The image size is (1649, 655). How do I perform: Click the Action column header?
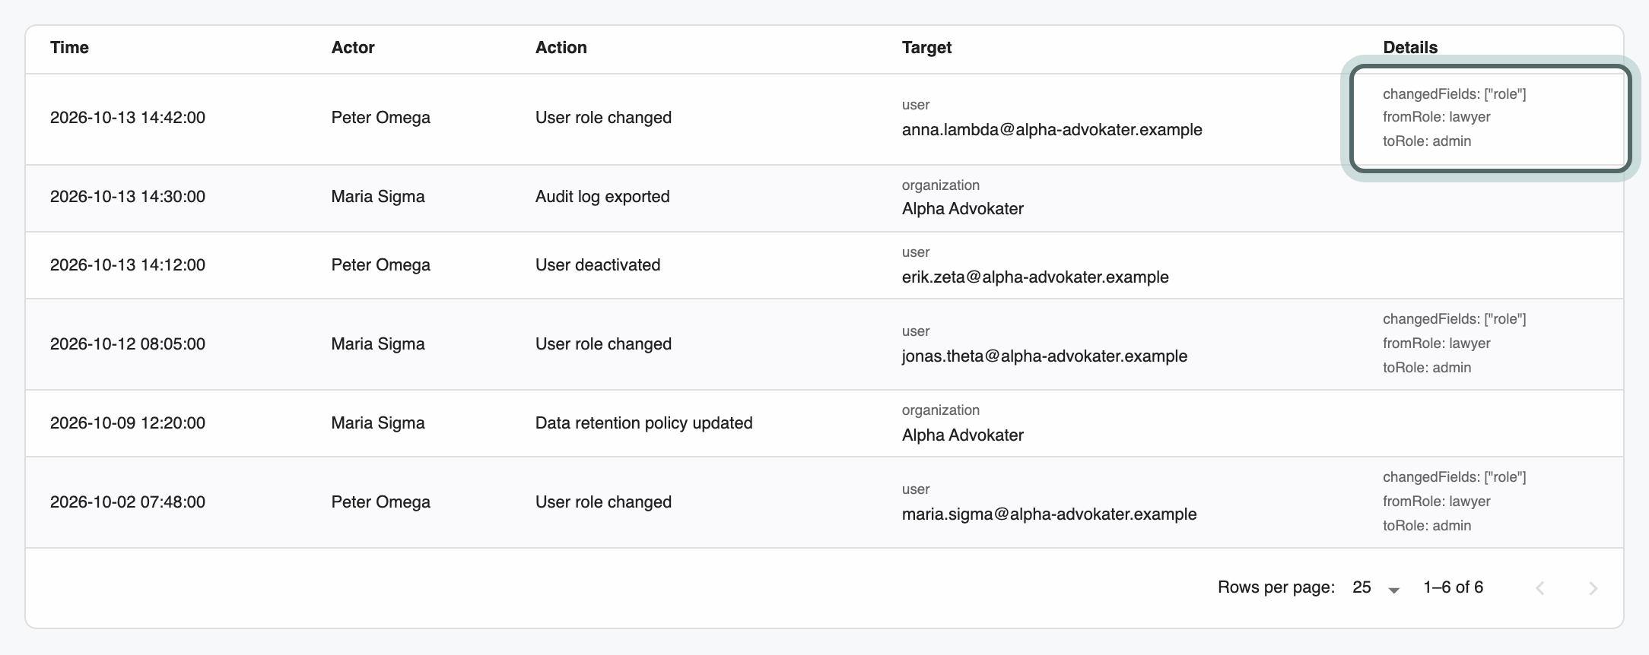pyautogui.click(x=561, y=47)
